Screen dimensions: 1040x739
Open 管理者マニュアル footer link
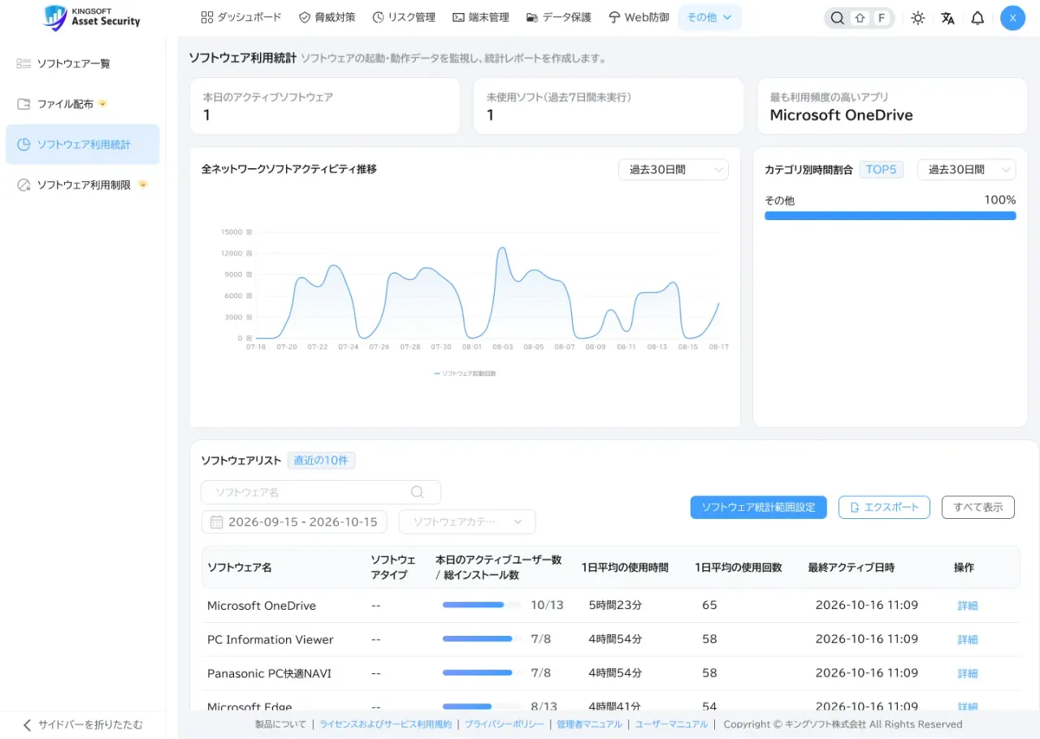(x=589, y=724)
